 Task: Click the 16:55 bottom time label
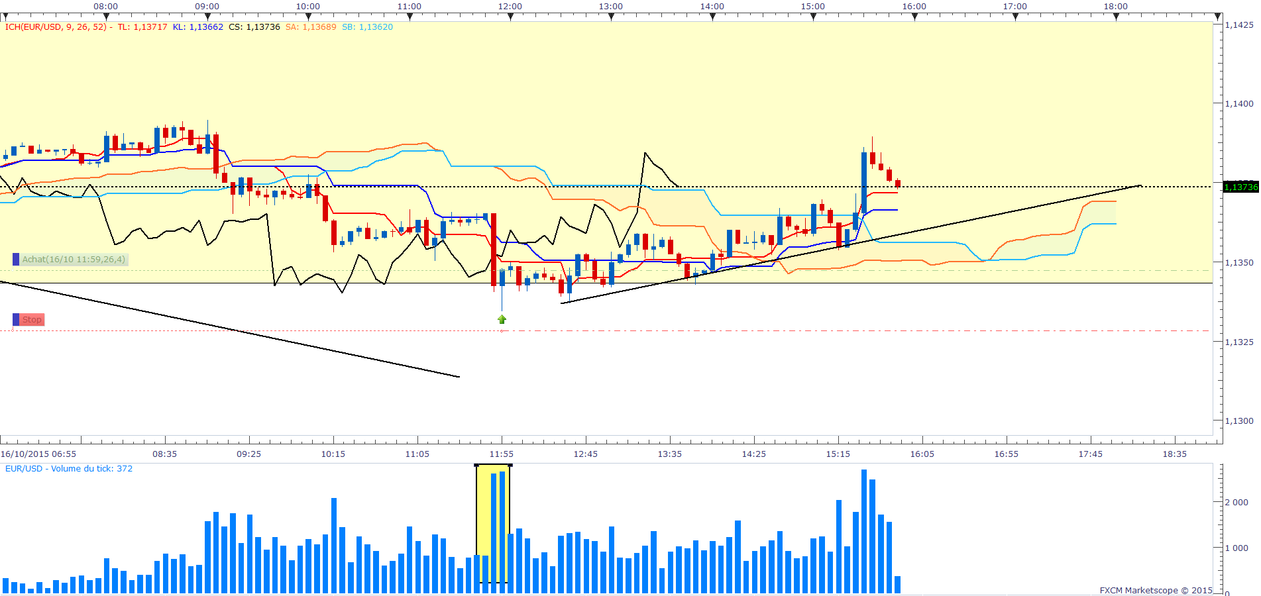1007,454
